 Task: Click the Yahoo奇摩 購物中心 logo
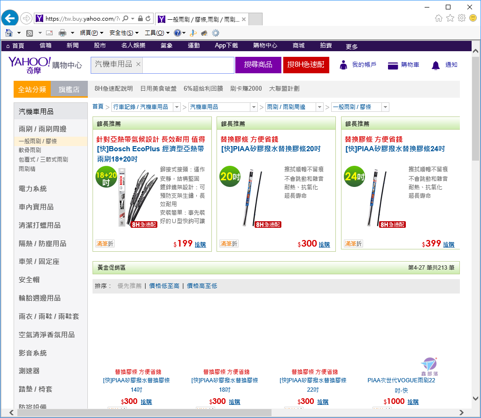click(45, 65)
